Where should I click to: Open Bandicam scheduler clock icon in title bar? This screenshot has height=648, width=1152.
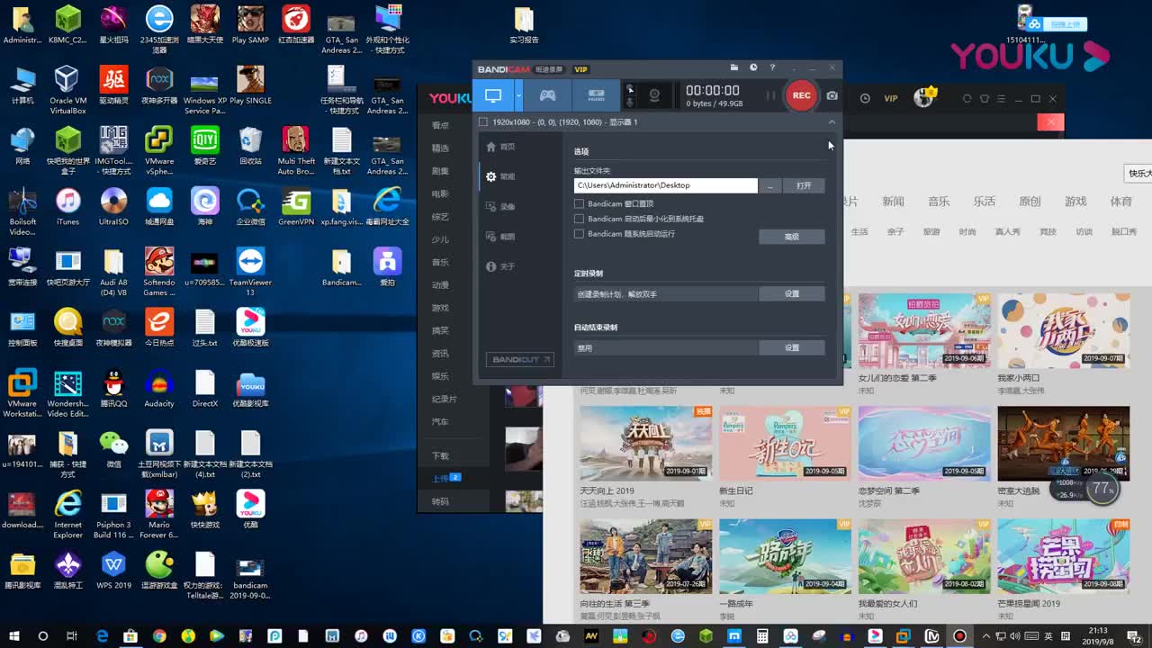coord(753,67)
